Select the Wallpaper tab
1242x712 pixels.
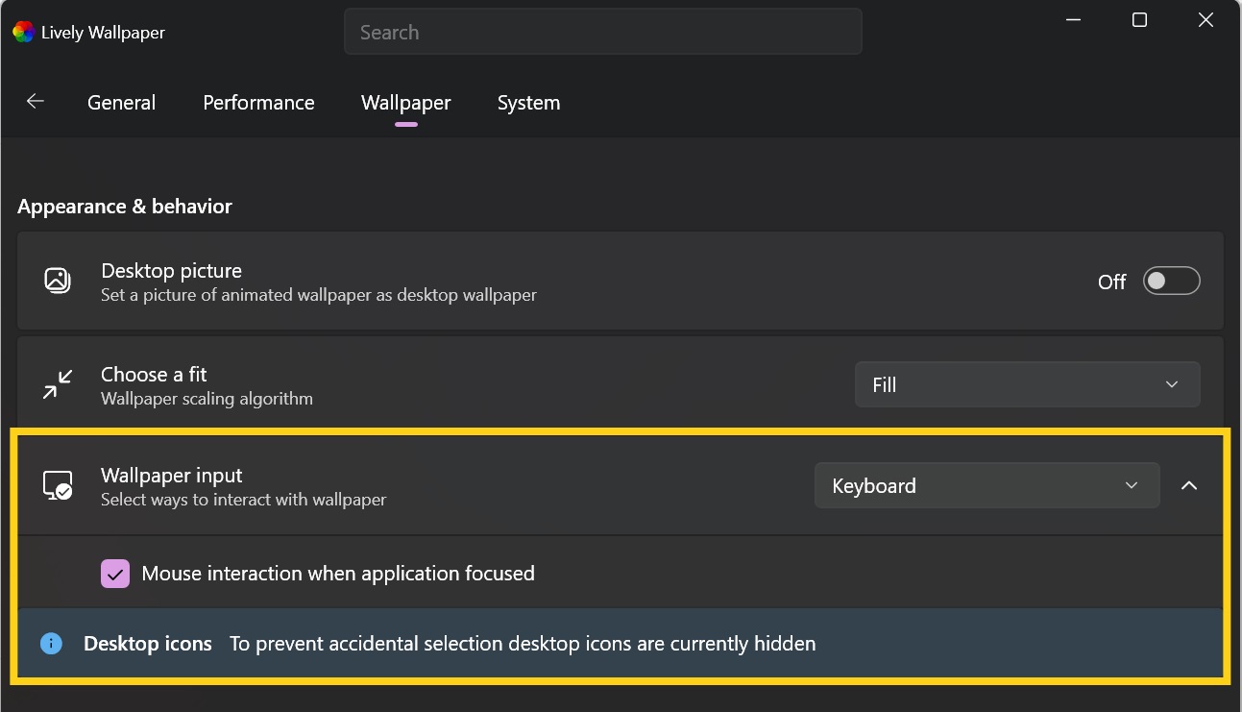[x=405, y=102]
